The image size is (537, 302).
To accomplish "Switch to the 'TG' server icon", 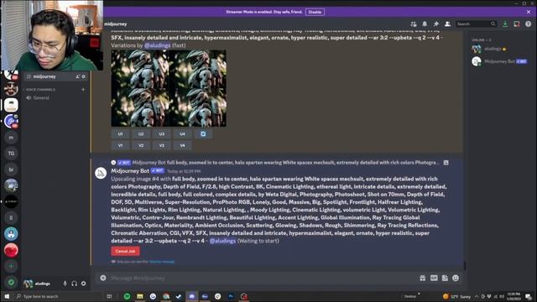I will pos(11,154).
